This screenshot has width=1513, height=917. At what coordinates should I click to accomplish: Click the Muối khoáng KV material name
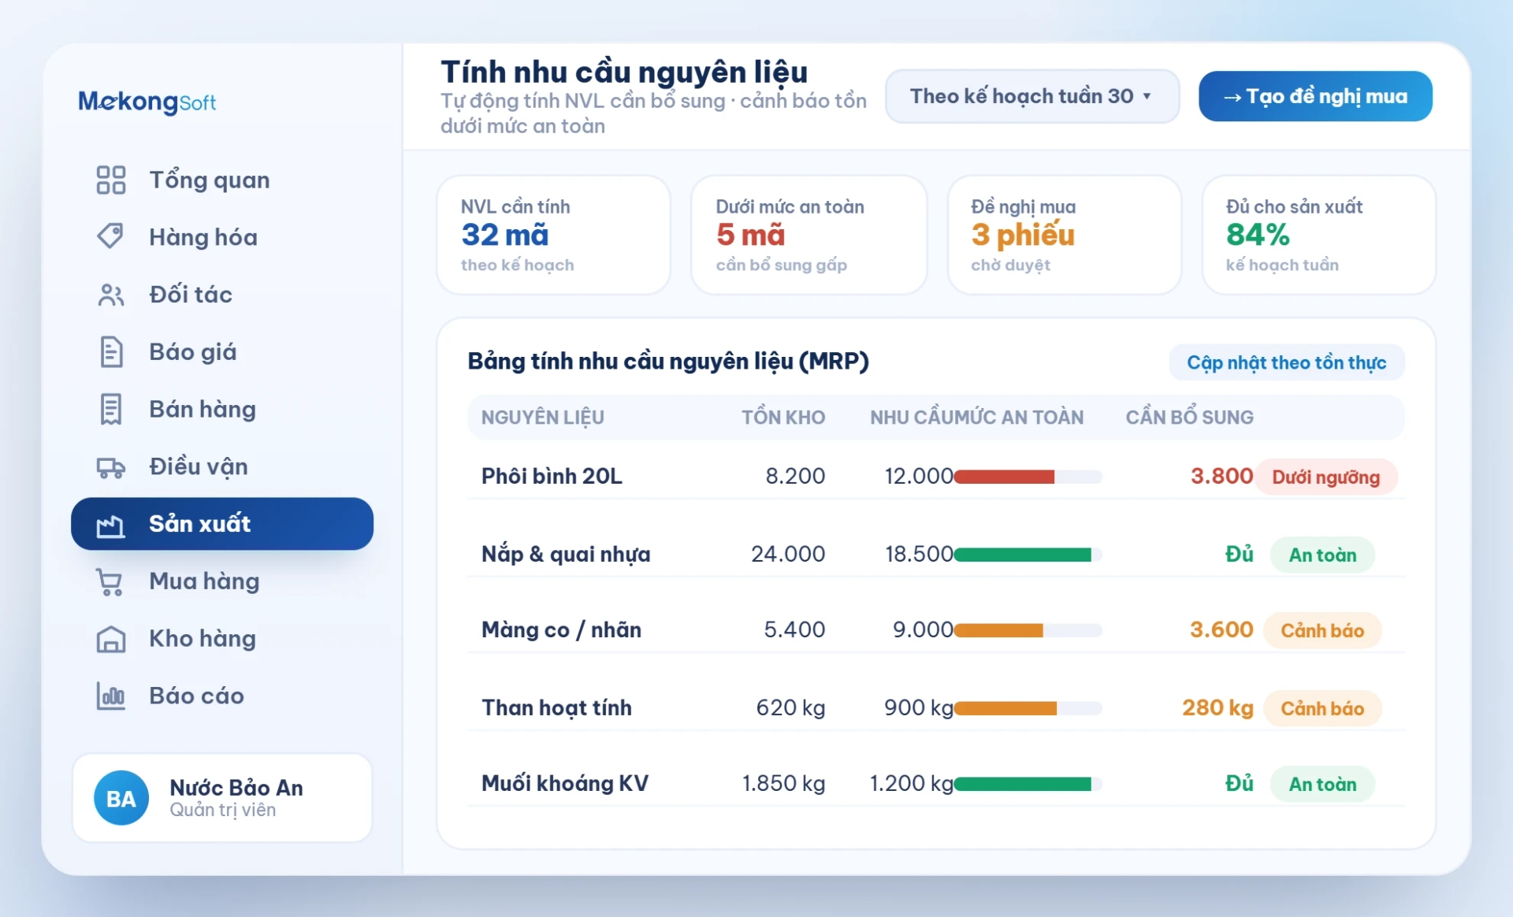coord(565,783)
